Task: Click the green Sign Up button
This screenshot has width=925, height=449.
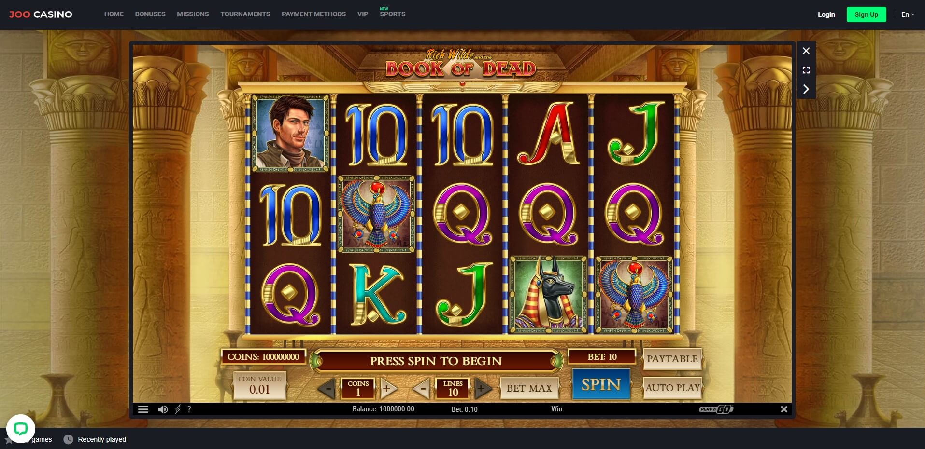Action: tap(866, 14)
